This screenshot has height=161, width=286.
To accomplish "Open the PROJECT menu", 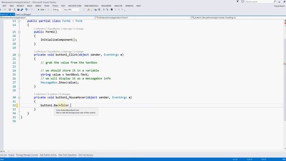I will pos(21,6).
